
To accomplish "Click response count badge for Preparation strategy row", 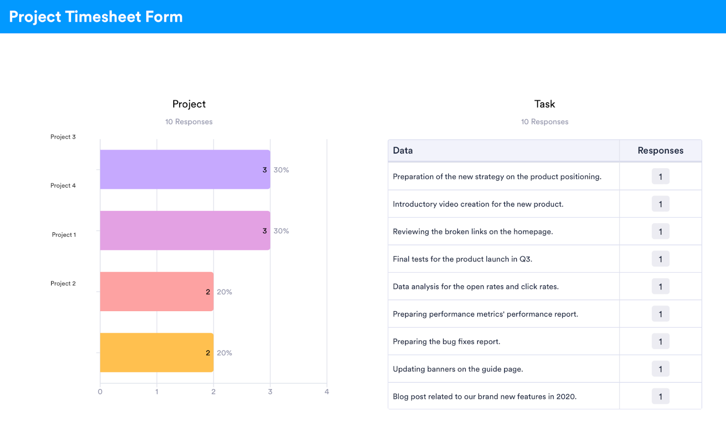I will (660, 177).
